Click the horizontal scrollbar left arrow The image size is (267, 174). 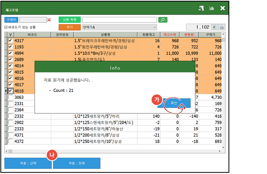(x=6, y=151)
